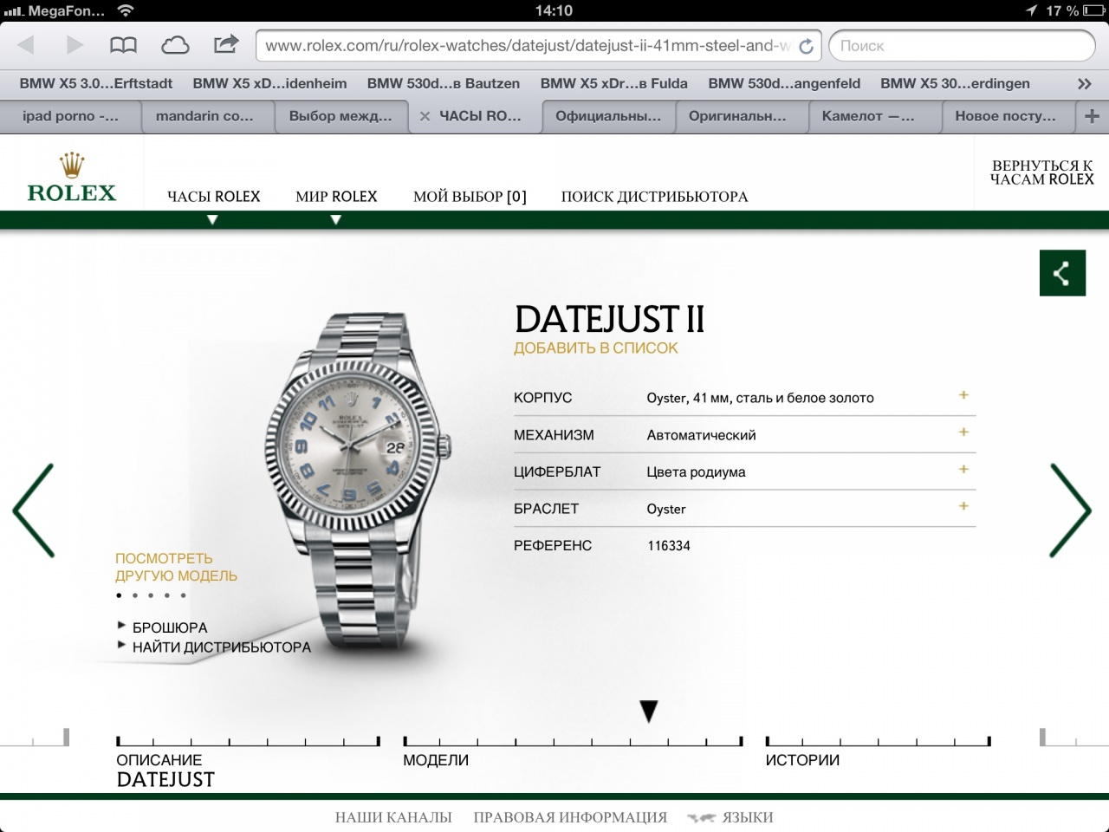Image resolution: width=1109 pixels, height=832 pixels.
Task: Expand the Циферблат details plus
Action: 963,470
